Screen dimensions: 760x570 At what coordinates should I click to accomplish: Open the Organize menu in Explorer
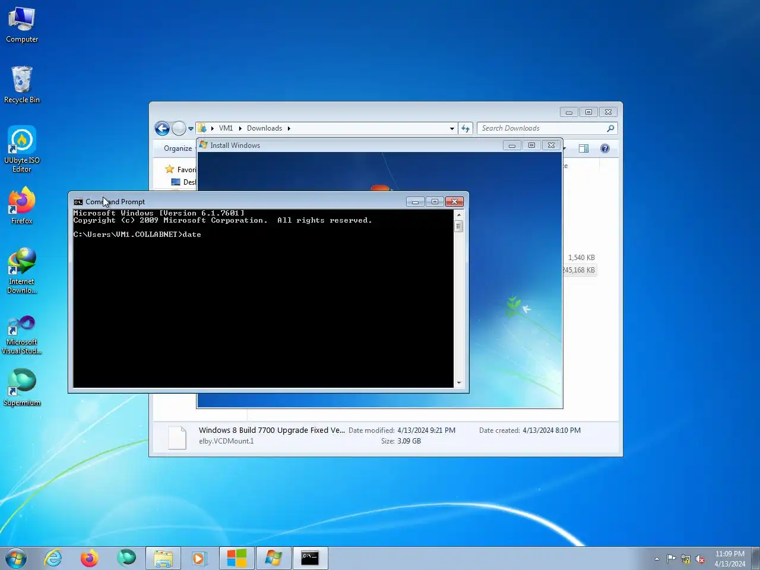tap(178, 148)
